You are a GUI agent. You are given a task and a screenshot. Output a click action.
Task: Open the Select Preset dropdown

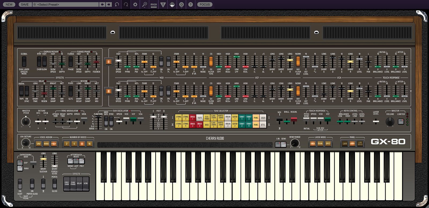(67, 5)
